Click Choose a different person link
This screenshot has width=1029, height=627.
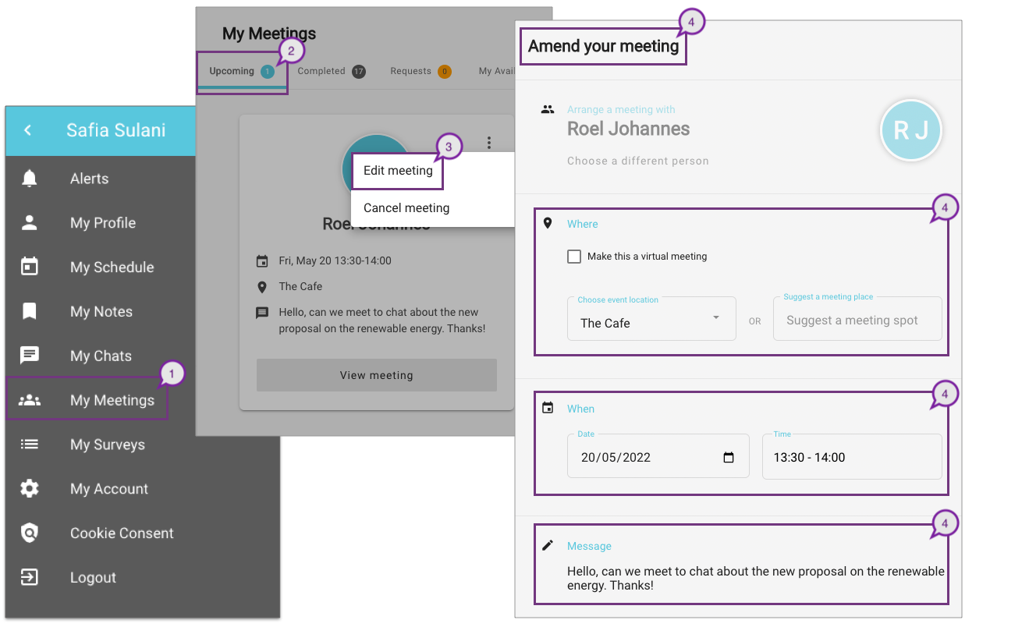point(637,161)
